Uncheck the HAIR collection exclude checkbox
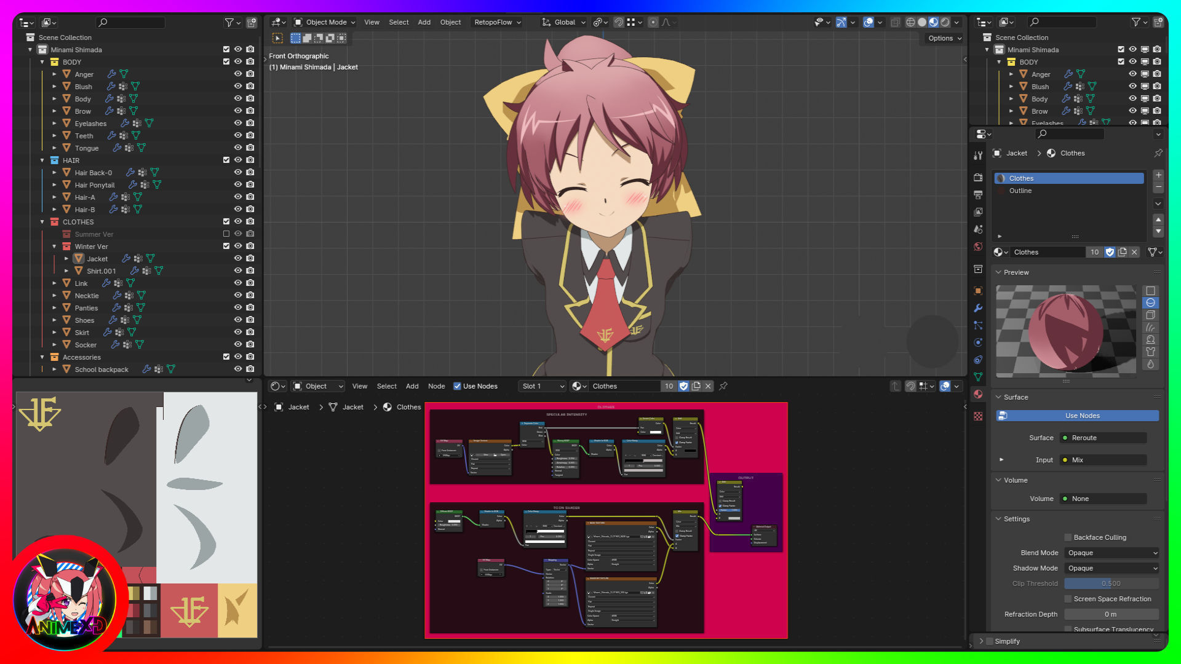1181x664 pixels. pos(226,160)
